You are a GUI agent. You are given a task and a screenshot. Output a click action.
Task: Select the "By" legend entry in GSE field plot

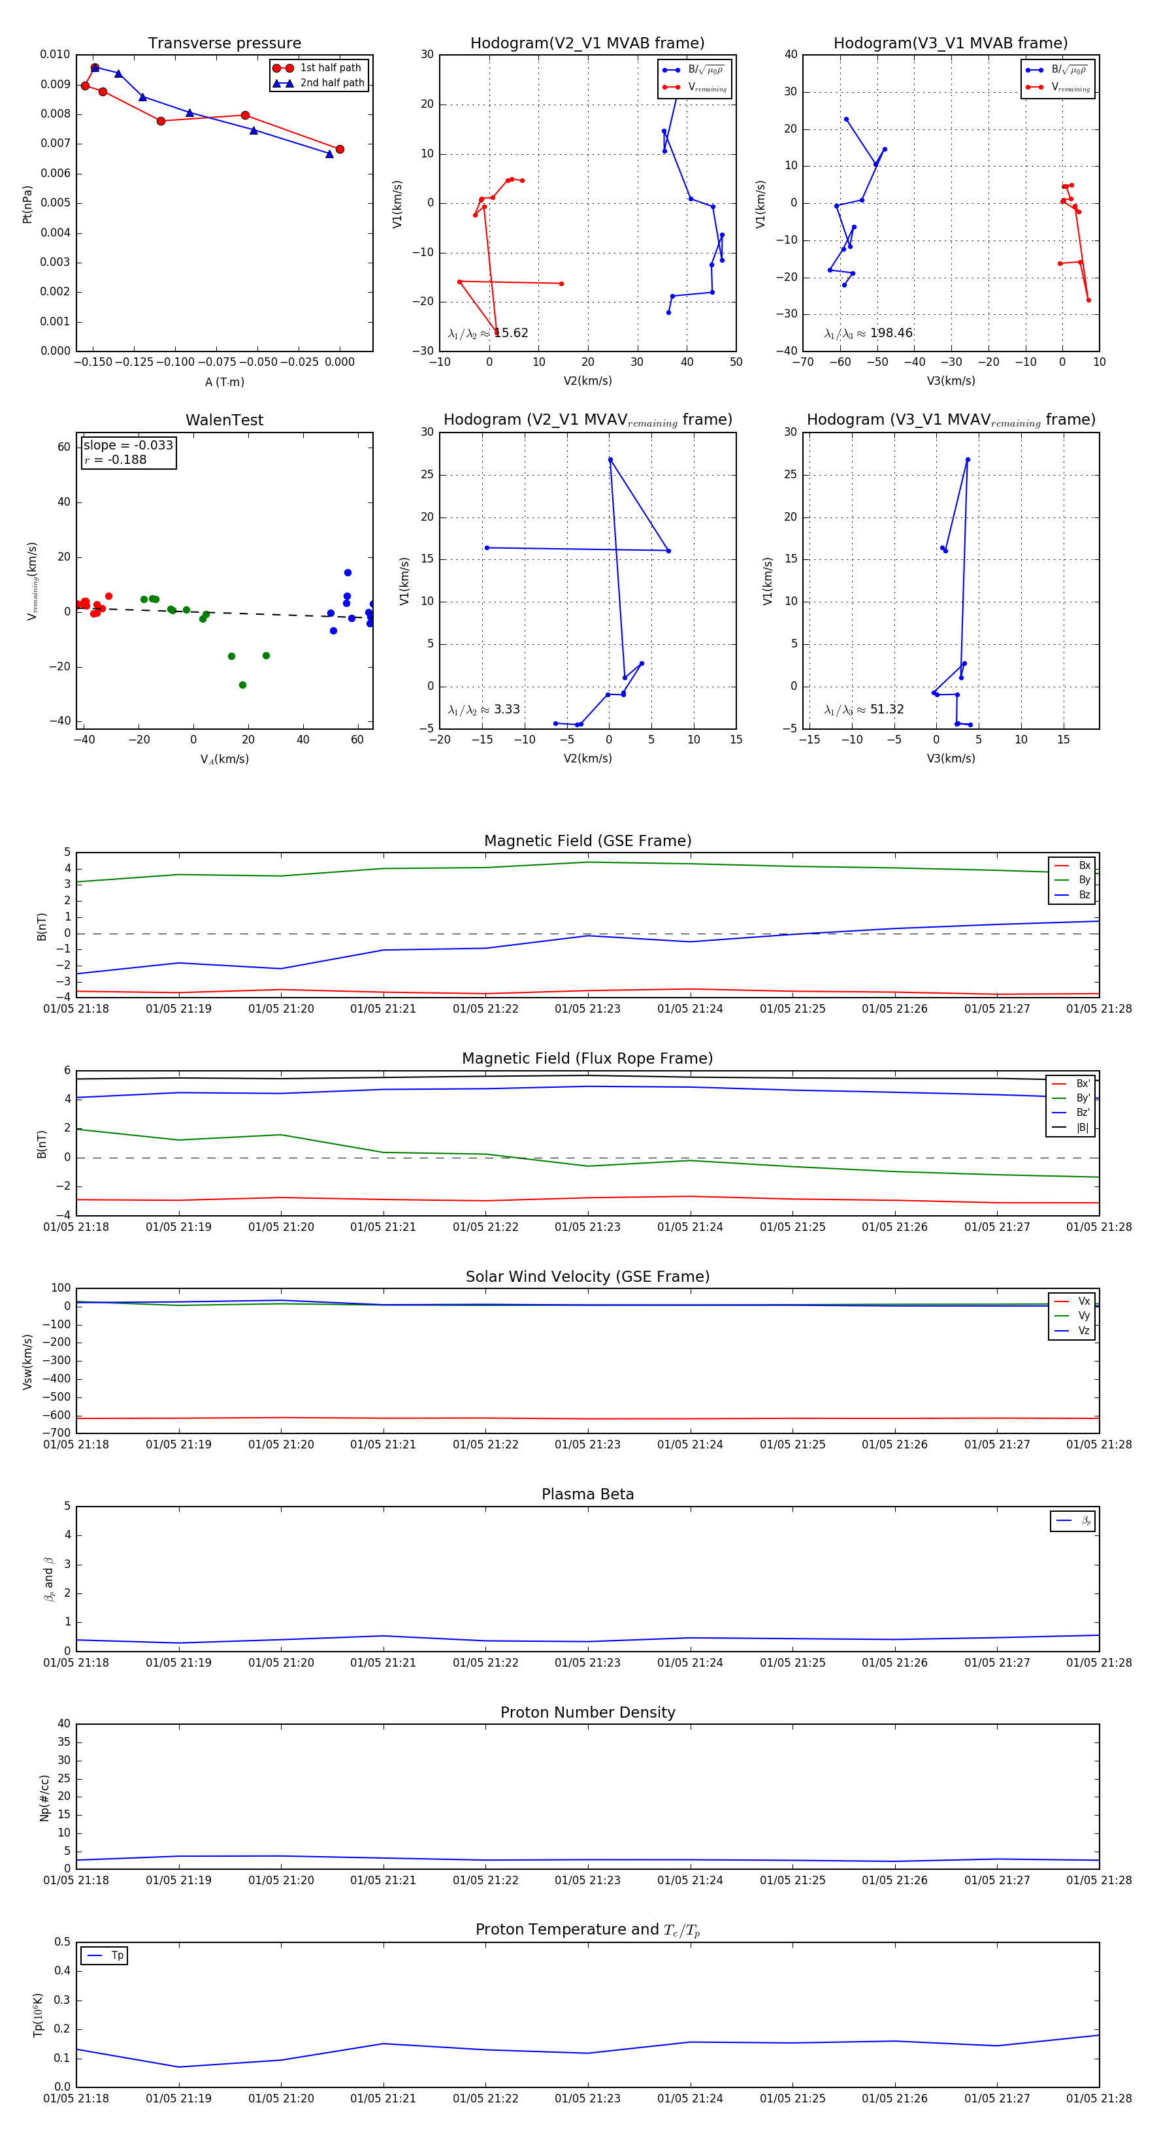coord(1072,879)
